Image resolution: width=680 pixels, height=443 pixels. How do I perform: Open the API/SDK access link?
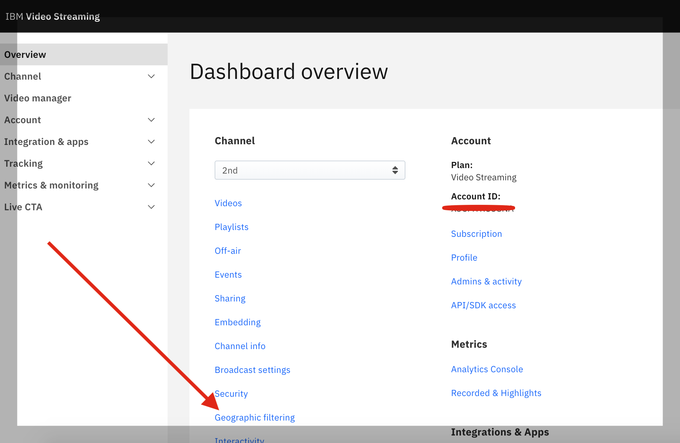[x=483, y=305]
